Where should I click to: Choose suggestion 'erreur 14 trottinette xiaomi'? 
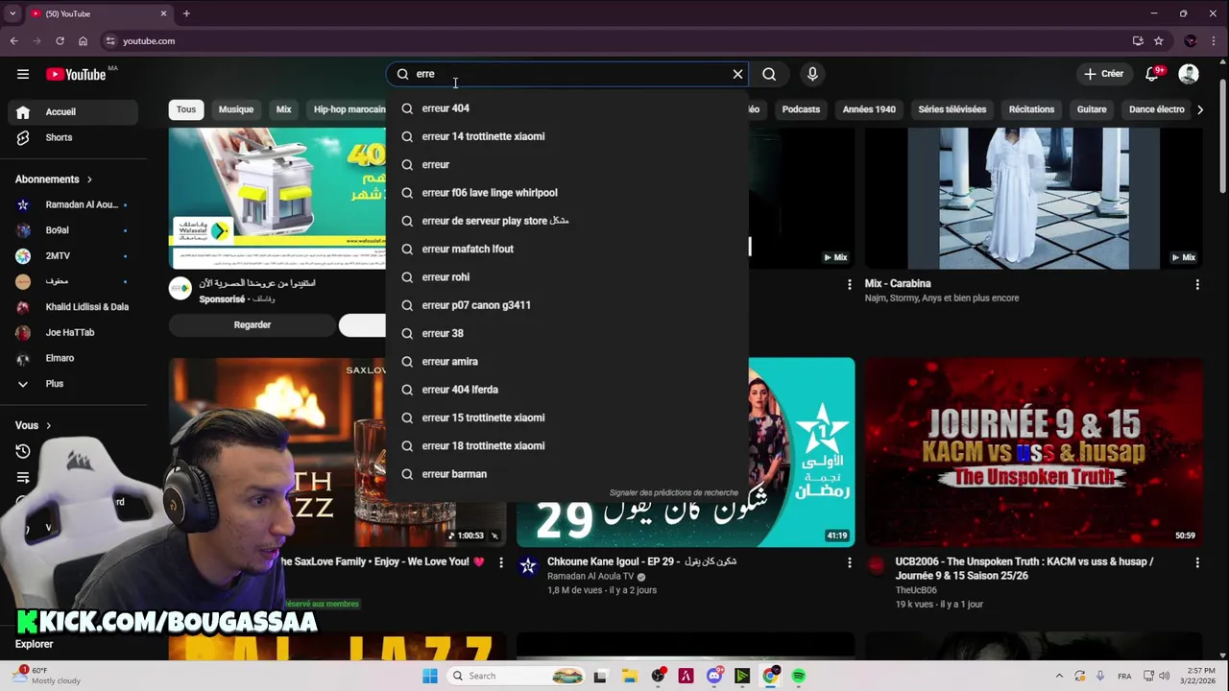tap(566, 136)
